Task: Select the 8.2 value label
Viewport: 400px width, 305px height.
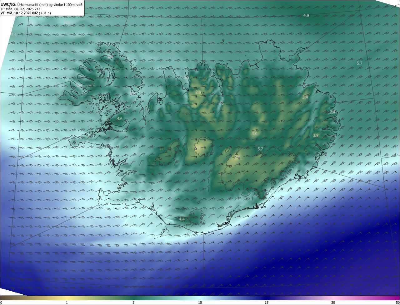Action: [x=187, y=77]
